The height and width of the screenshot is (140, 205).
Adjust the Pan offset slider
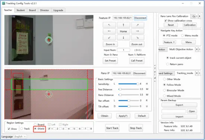coord(129,101)
